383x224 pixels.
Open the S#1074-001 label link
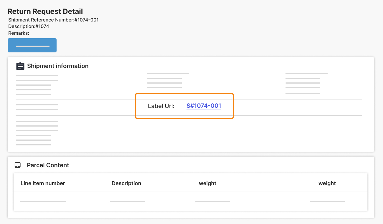204,106
